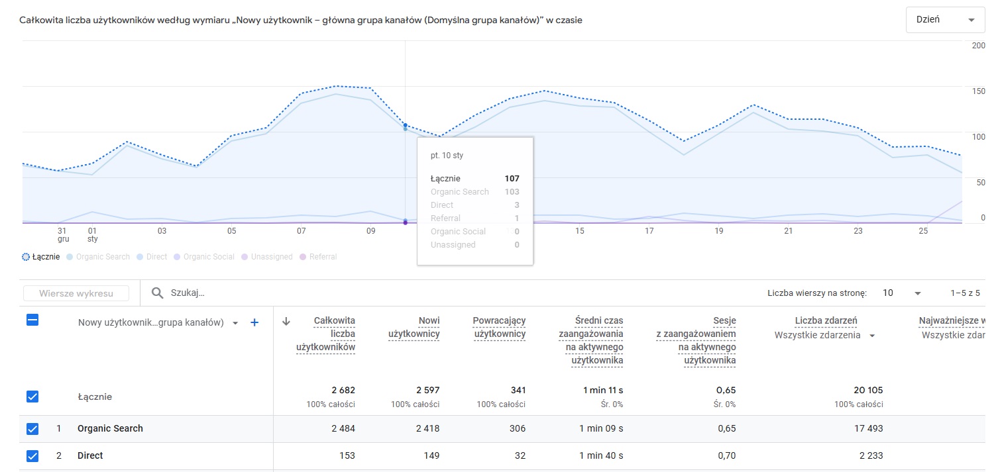Sort by Całkowita liczba użytkowników column
This screenshot has height=472, width=1000.
(325, 334)
